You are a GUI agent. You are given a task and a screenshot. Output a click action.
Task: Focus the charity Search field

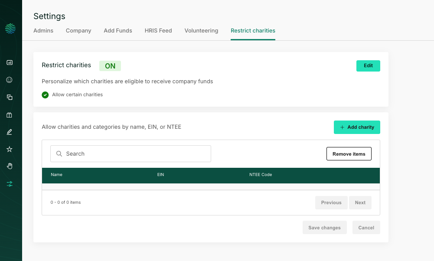131,154
